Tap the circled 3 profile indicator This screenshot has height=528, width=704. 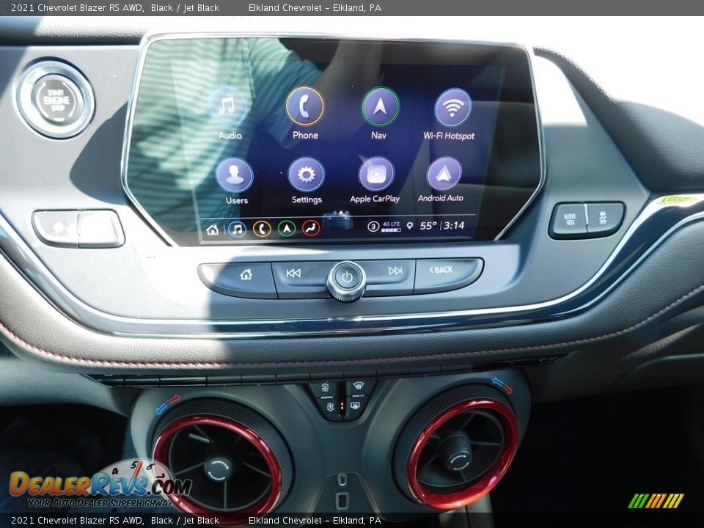pos(373,227)
